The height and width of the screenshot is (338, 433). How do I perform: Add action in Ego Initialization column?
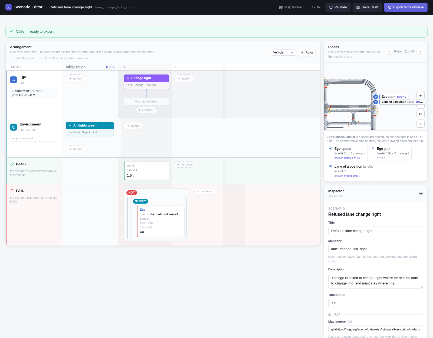[x=76, y=78]
